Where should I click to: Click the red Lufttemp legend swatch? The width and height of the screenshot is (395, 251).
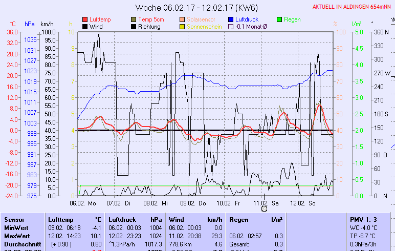[x=85, y=19]
